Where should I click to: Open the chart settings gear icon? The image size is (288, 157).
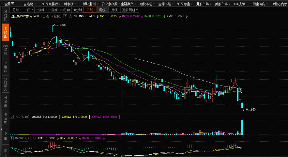70,16
